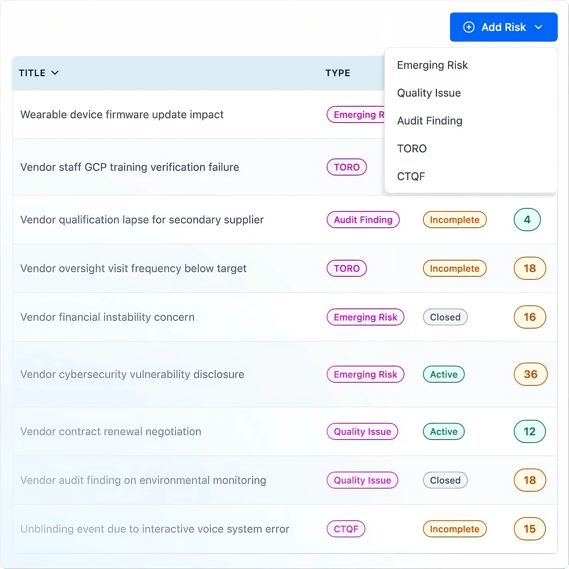
Task: Open "Wearable device firmware update impact" risk
Action: tap(122, 114)
